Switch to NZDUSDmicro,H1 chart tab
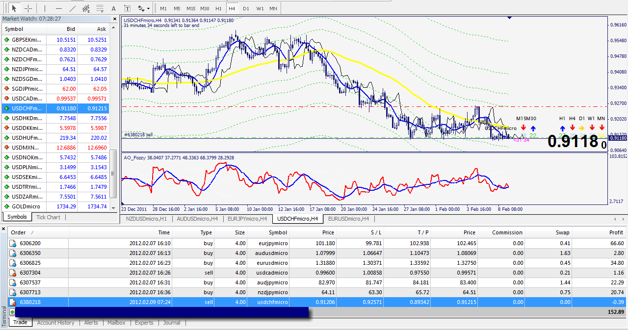The width and height of the screenshot is (628, 330). pyautogui.click(x=147, y=219)
